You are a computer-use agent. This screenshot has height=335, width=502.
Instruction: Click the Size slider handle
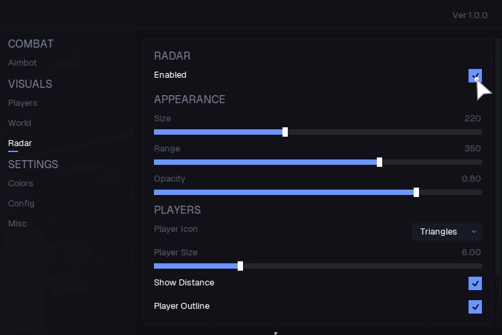[285, 132]
